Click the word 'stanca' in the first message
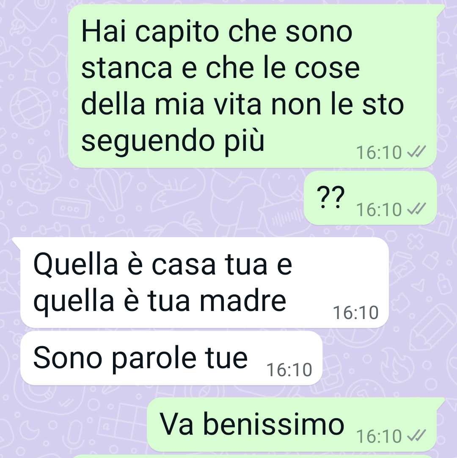The image size is (457, 458). point(127,68)
